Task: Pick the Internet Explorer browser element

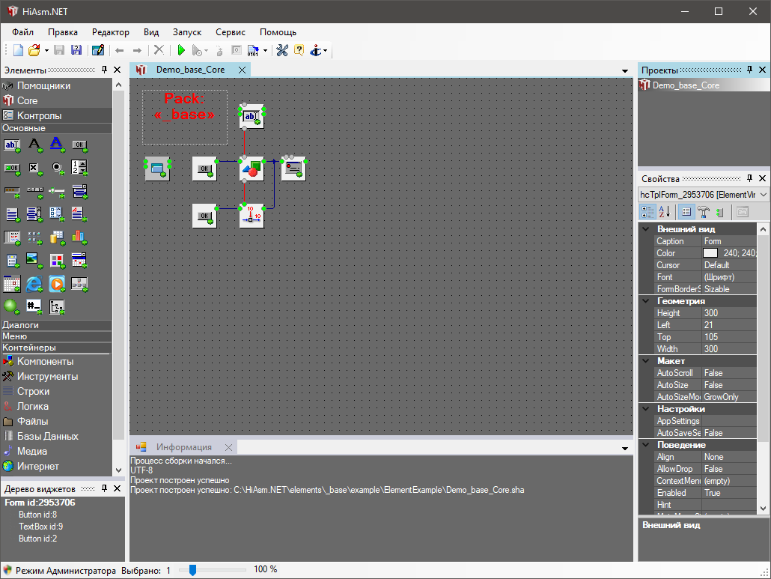Action: click(34, 284)
